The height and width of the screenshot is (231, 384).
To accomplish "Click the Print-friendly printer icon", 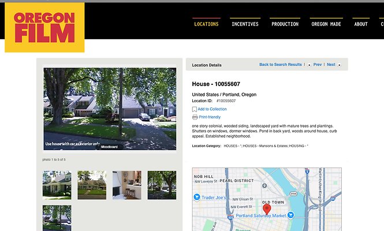I will pyautogui.click(x=195, y=117).
